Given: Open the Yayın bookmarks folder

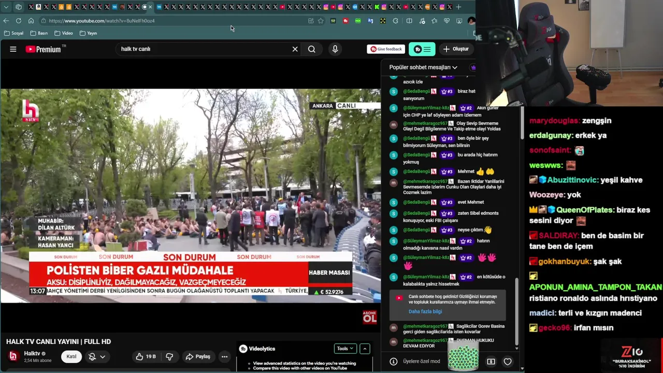Looking at the screenshot, I should pos(89,33).
